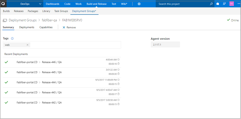This screenshot has width=241, height=119.
Task: Open the Library tab
Action: tap(46, 11)
